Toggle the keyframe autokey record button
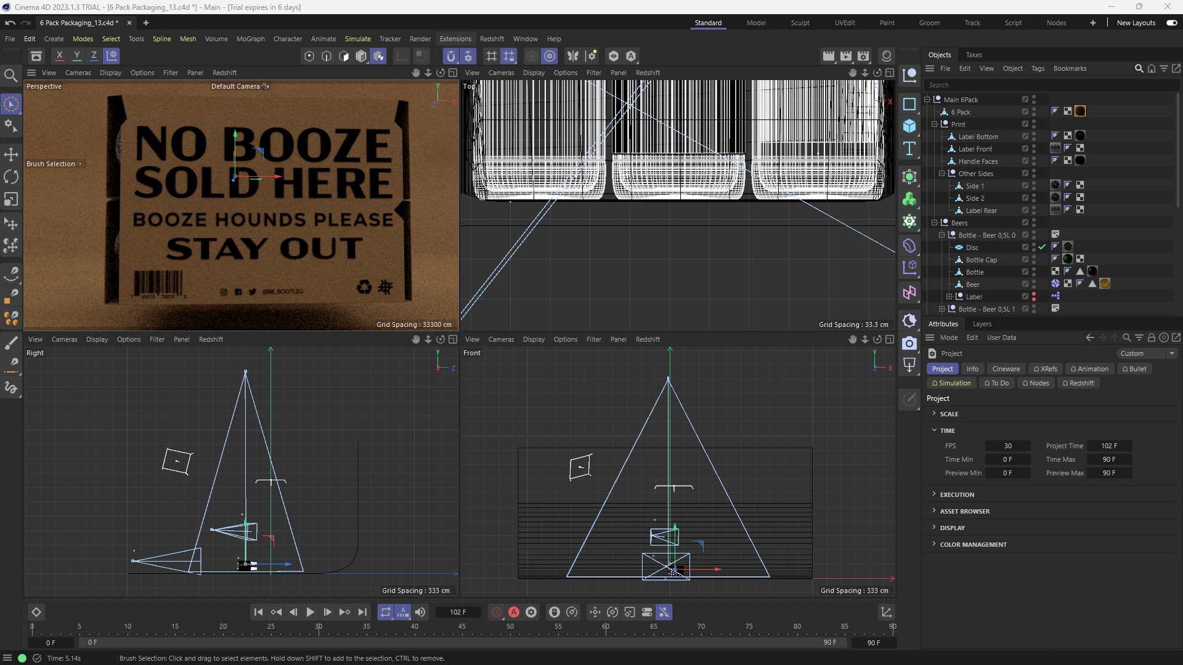1183x665 pixels. (514, 612)
